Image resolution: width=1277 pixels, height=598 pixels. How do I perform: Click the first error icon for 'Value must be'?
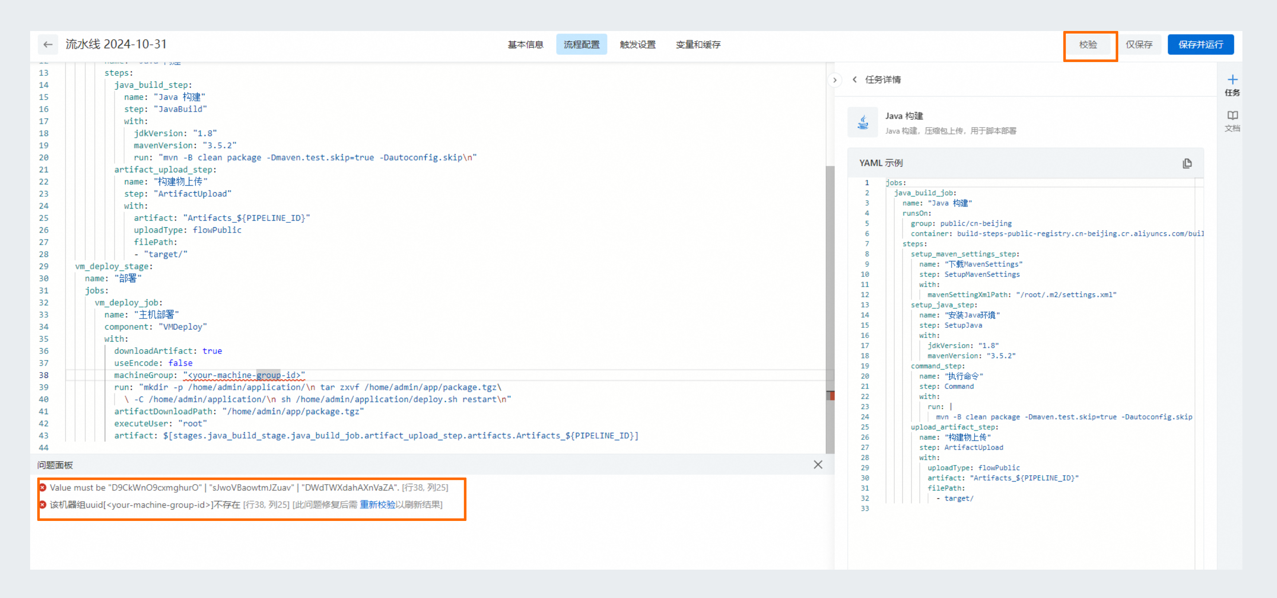pos(43,488)
